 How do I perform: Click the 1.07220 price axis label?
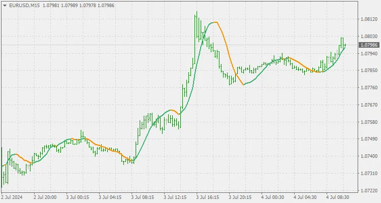(x=368, y=191)
